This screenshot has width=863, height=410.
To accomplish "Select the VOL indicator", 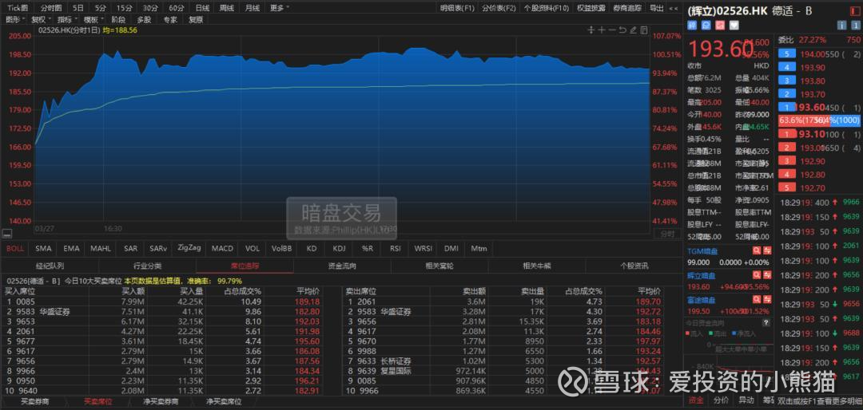I will (253, 248).
